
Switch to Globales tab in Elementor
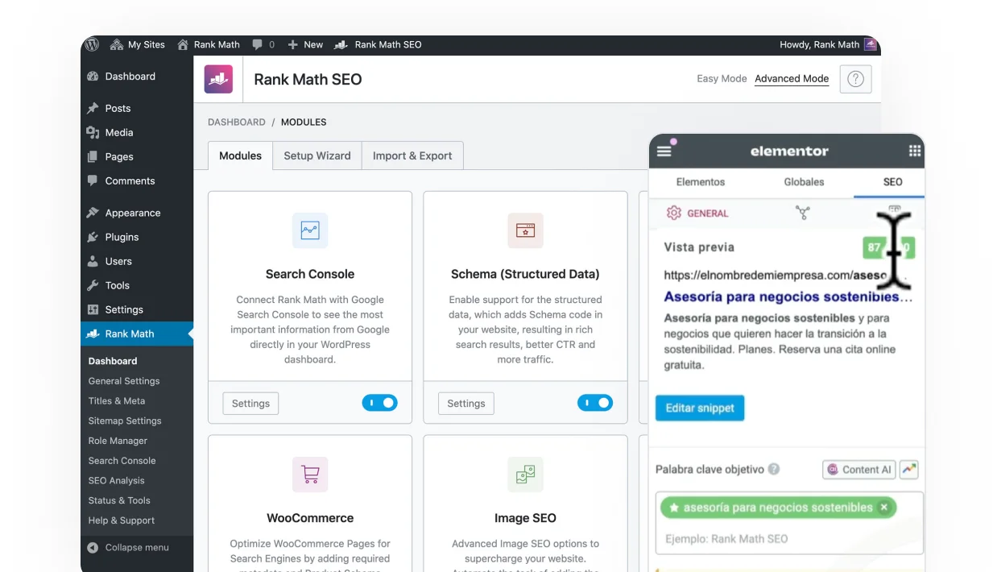tap(804, 182)
